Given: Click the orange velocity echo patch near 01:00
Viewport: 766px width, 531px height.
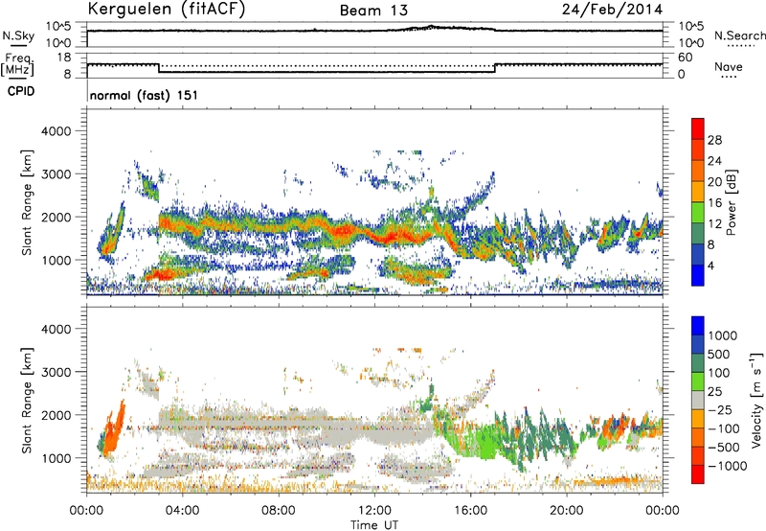Looking at the screenshot, I should (114, 430).
